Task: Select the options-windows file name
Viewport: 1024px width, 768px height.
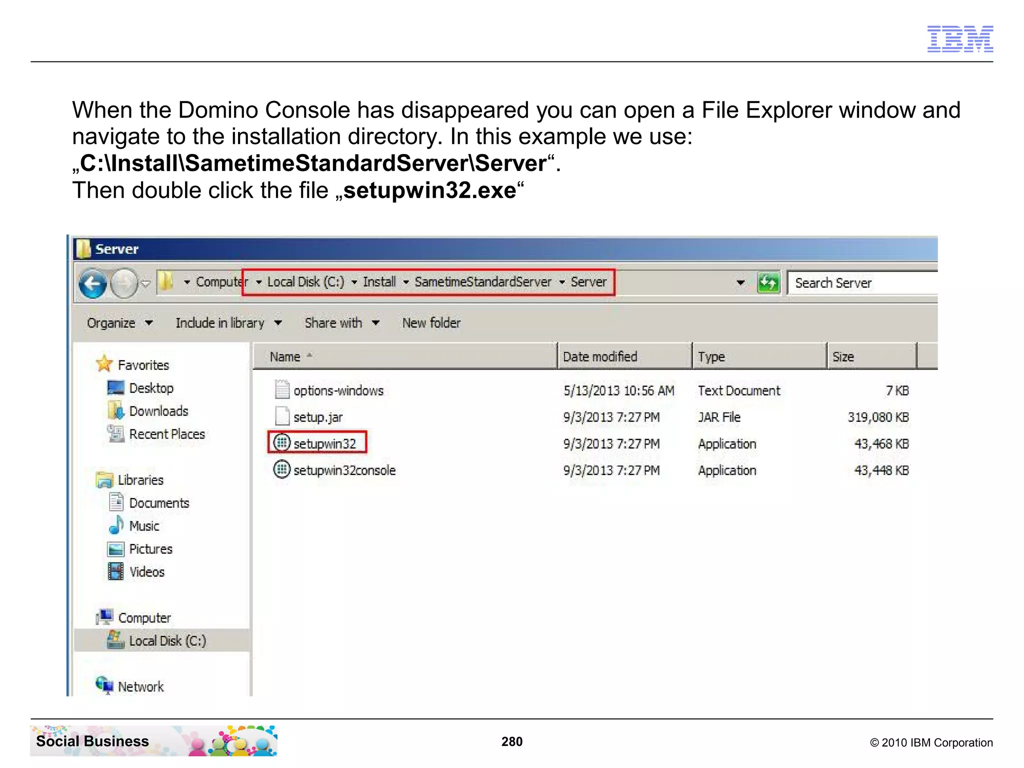Action: 338,390
